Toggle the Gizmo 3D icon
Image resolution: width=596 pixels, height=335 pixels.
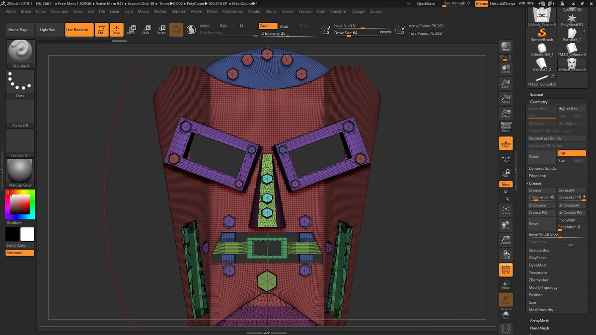coord(176,30)
